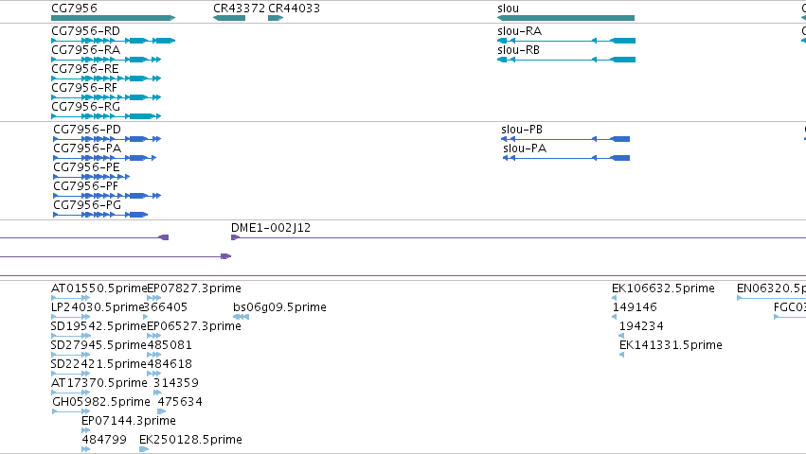
Task: Click the slou-PB polypeptide feature
Action: pos(564,139)
